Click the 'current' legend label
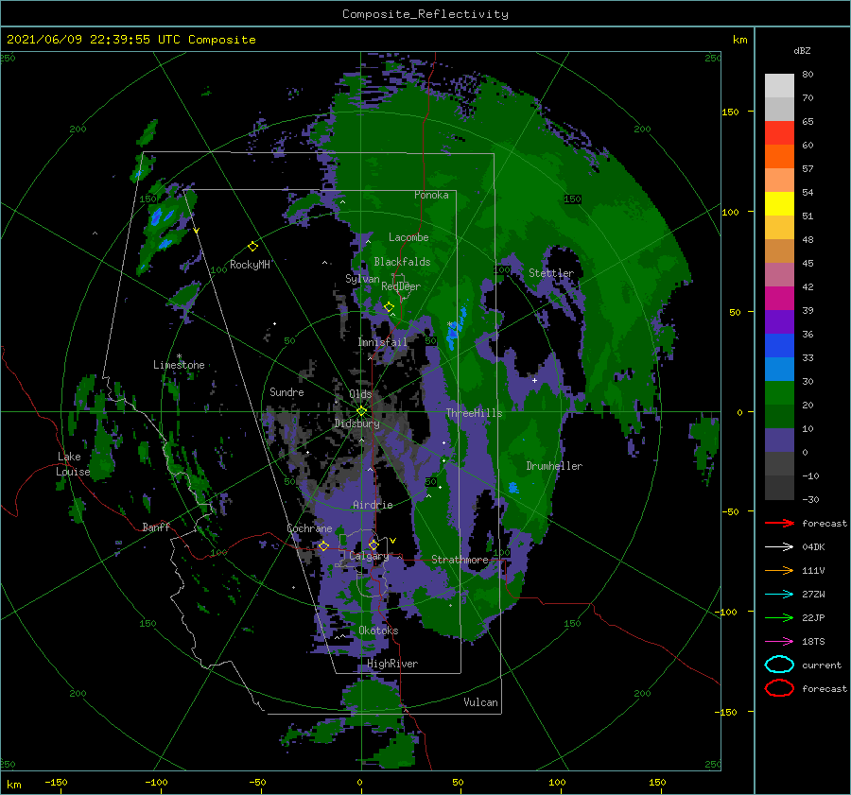 tap(821, 665)
